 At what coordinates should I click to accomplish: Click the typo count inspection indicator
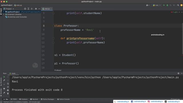pyautogui.click(x=176, y=12)
